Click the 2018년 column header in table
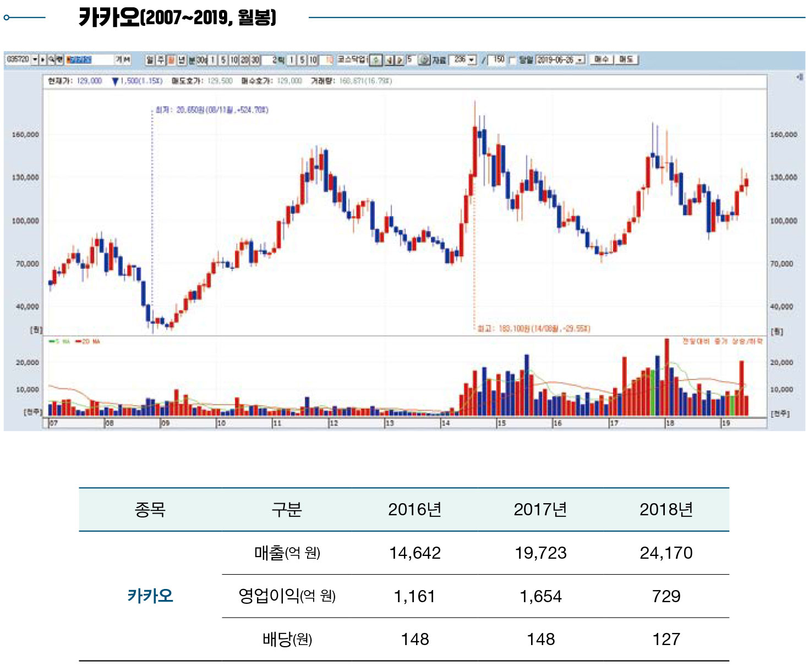Screen dimensions: 809x672 [x=666, y=509]
